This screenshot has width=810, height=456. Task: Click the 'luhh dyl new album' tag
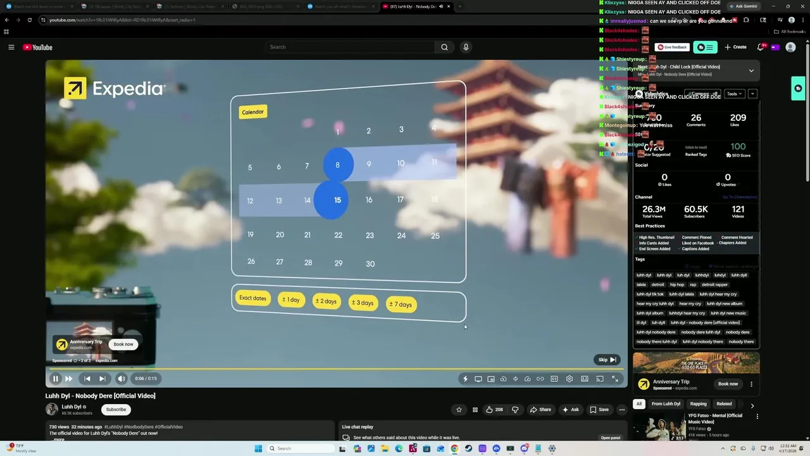(725, 304)
